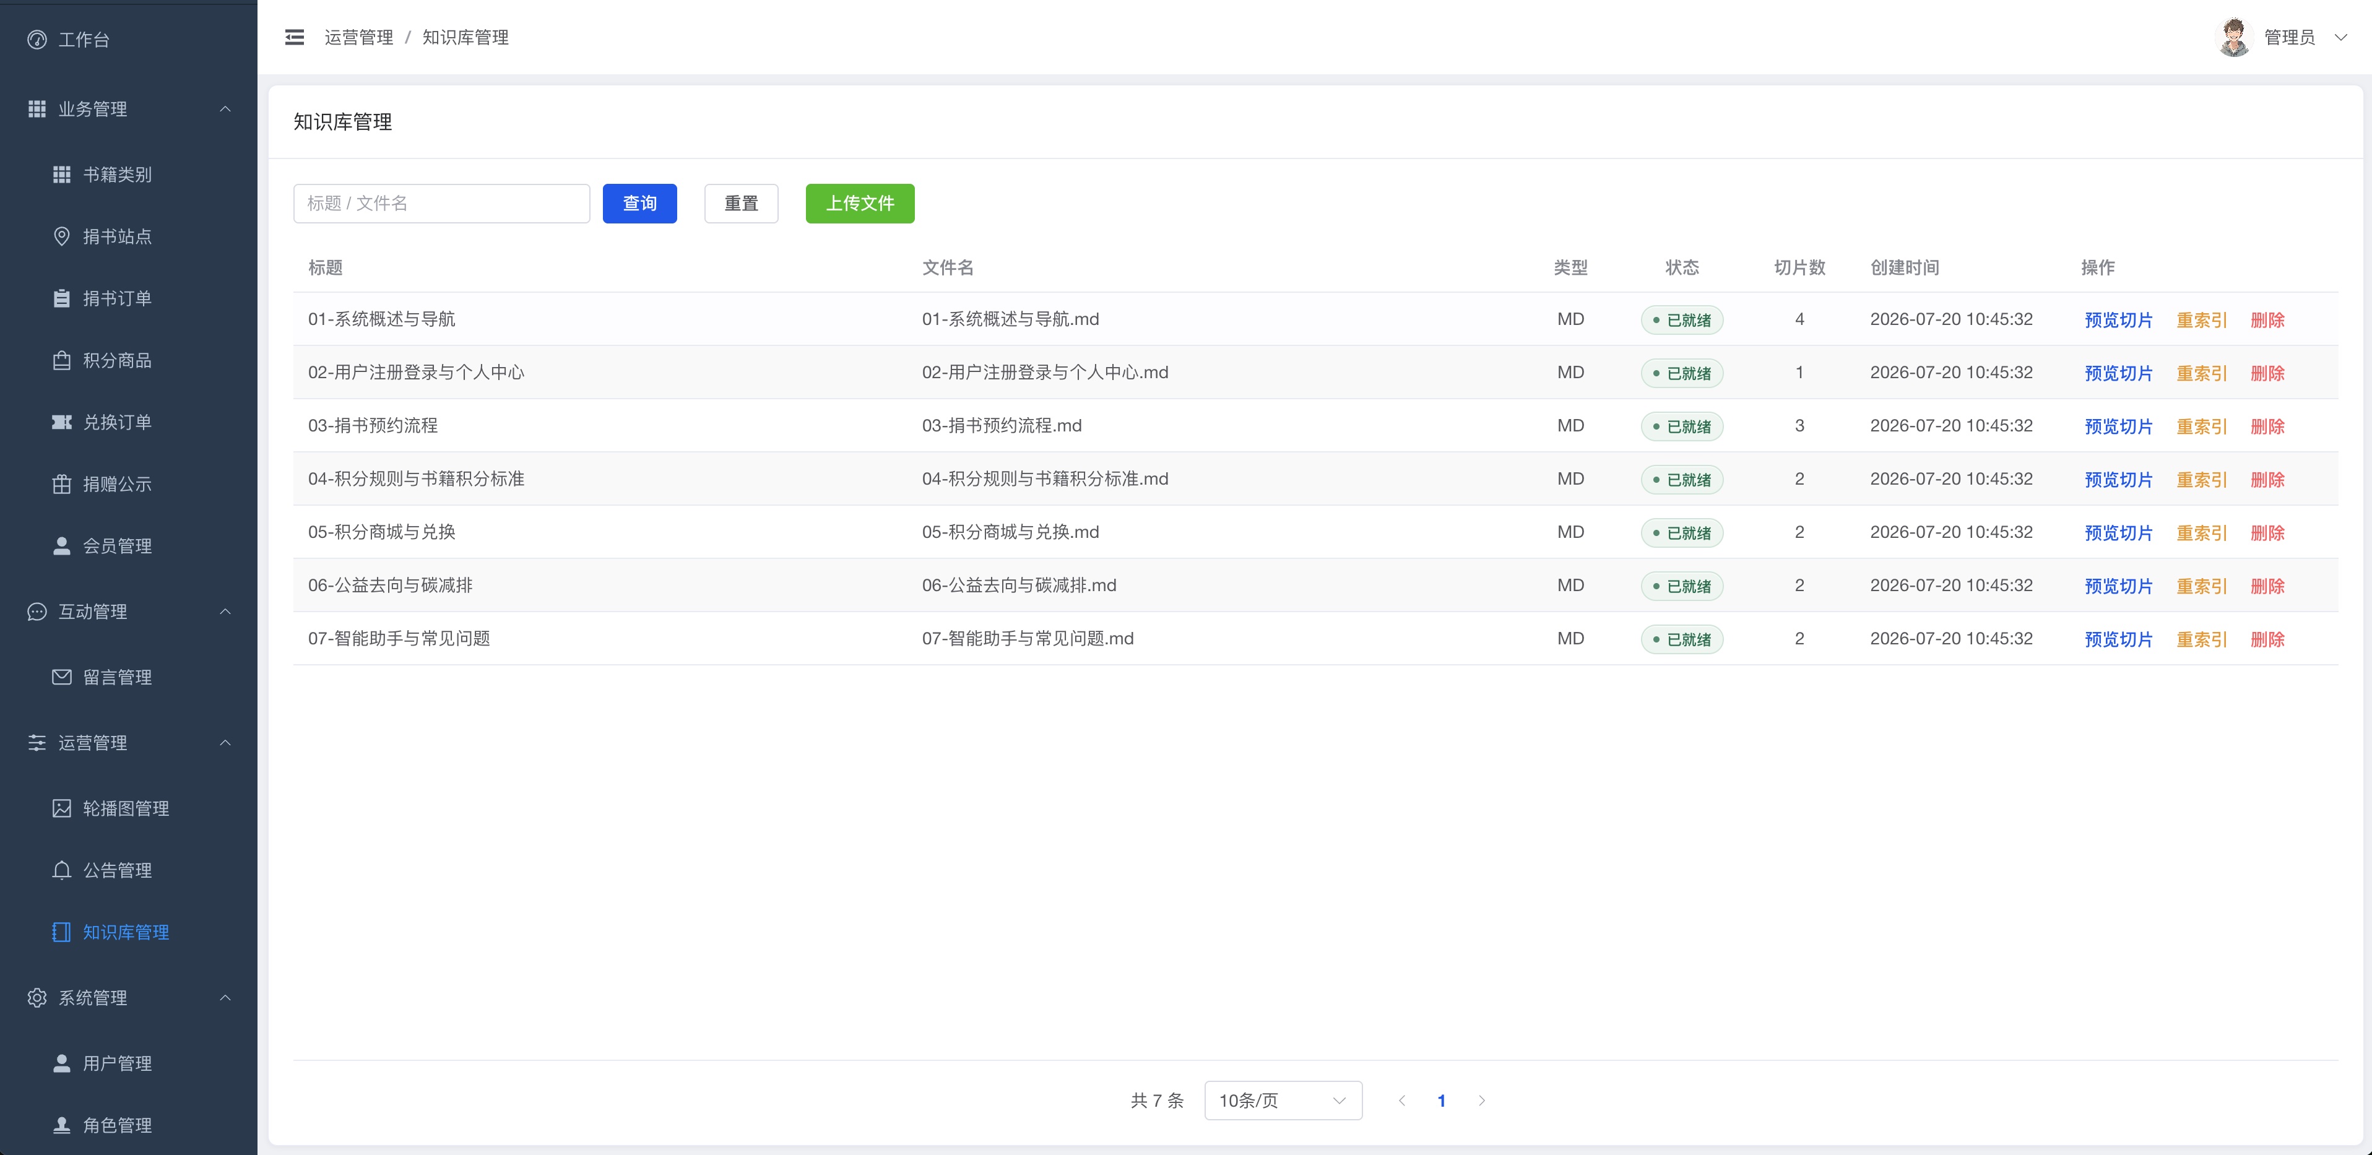Click the 系统管理 gear icon
This screenshot has height=1155, width=2372.
(x=37, y=998)
